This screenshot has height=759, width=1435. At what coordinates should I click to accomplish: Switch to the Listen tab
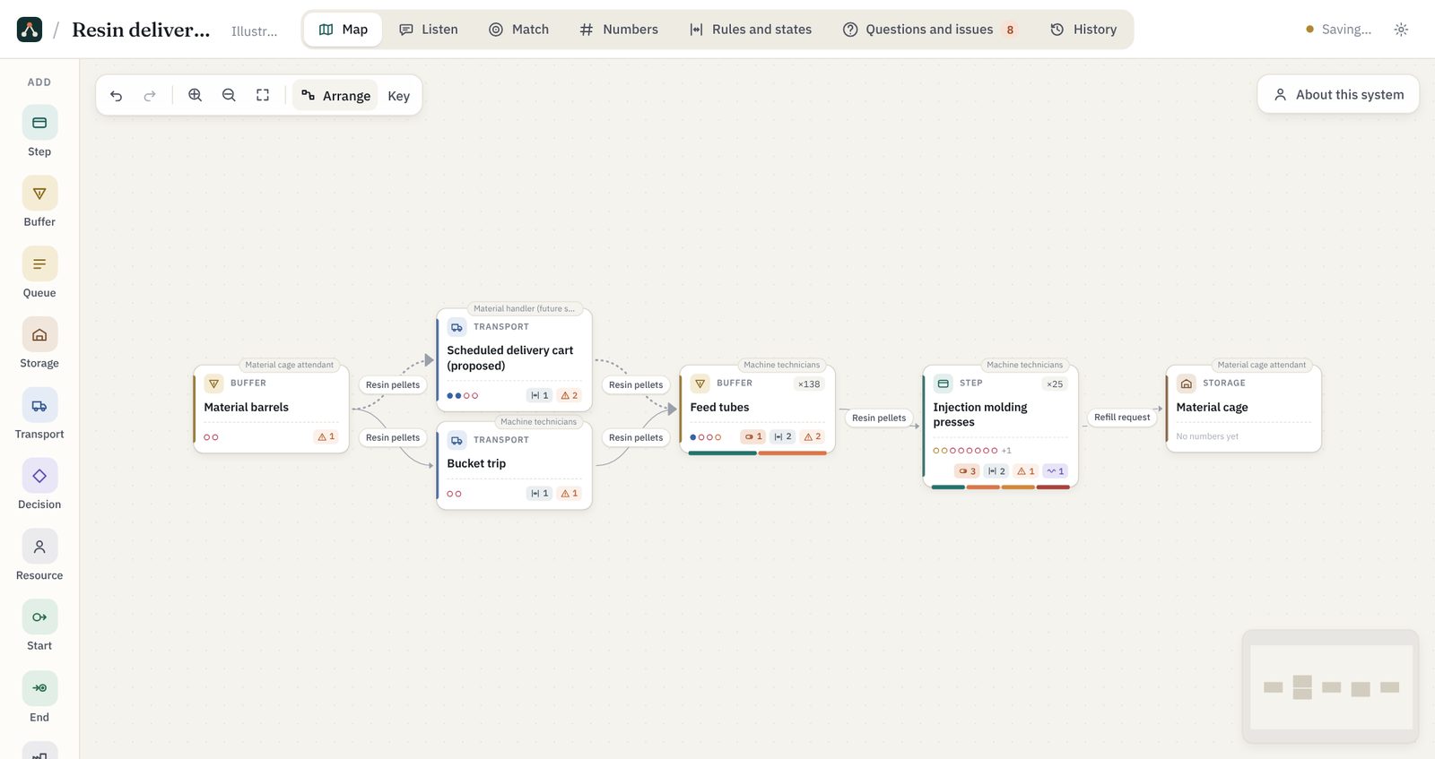429,30
